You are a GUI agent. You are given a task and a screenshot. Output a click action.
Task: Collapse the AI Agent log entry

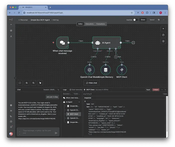tap(79, 102)
